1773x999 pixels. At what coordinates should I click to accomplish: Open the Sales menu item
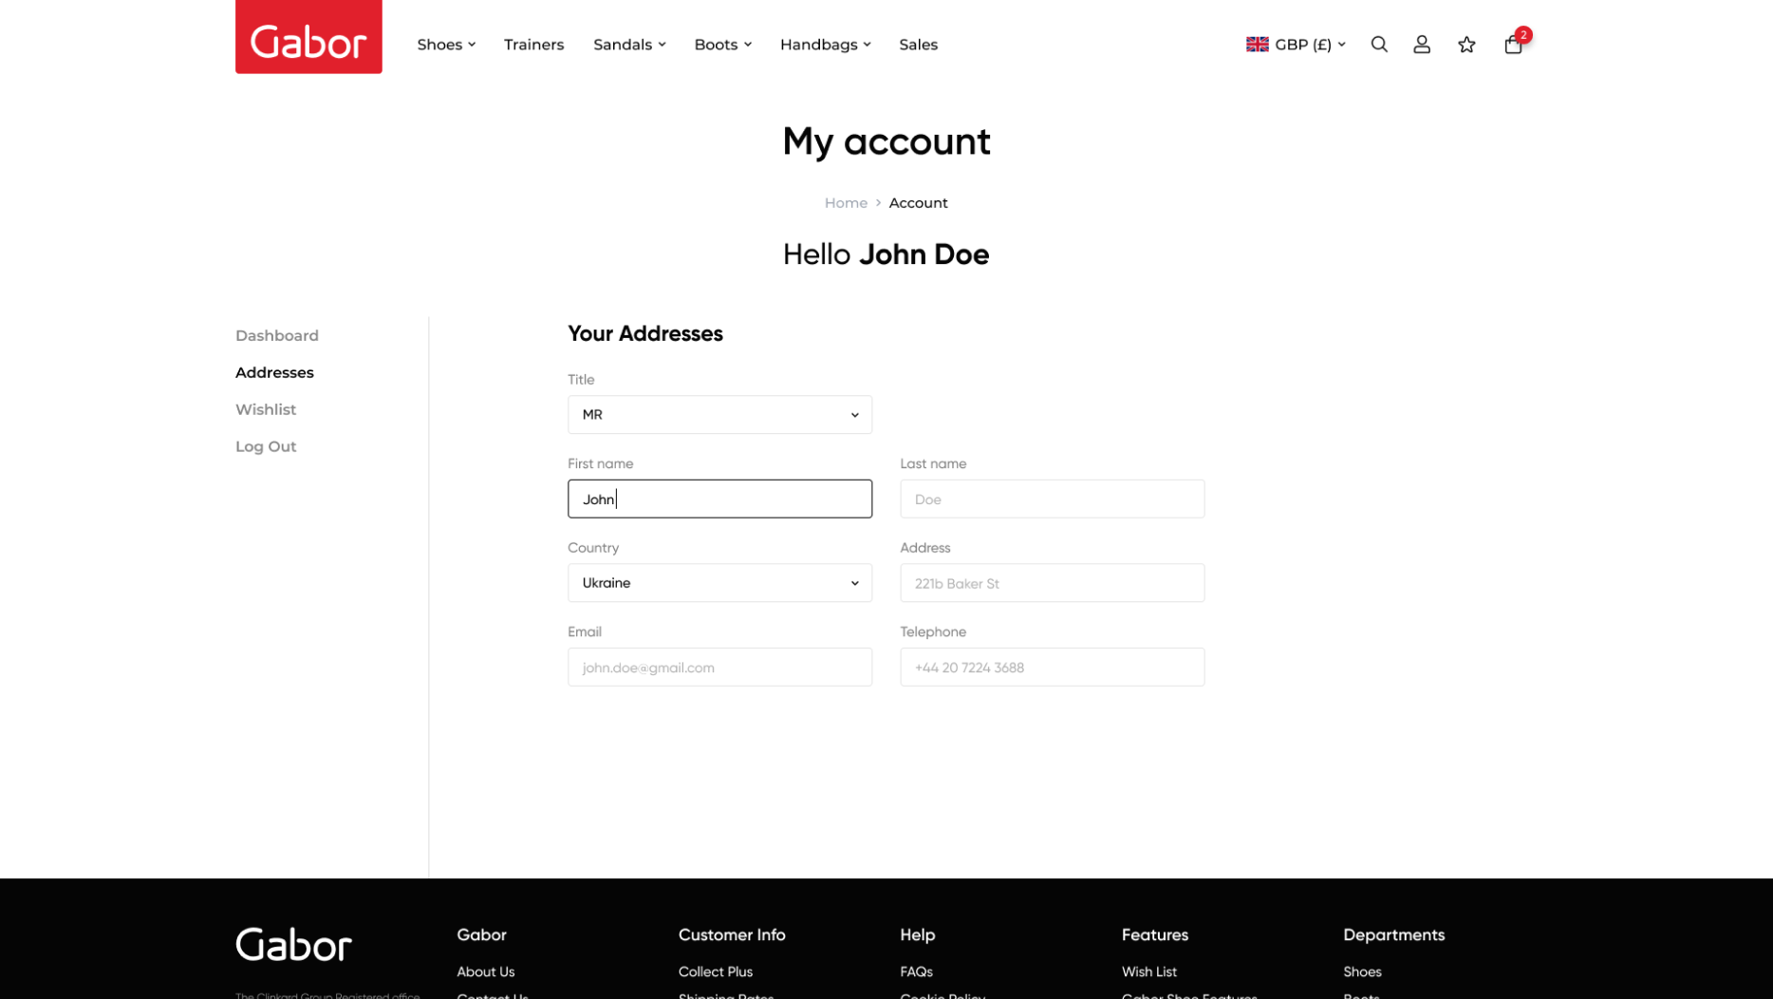pyautogui.click(x=918, y=45)
